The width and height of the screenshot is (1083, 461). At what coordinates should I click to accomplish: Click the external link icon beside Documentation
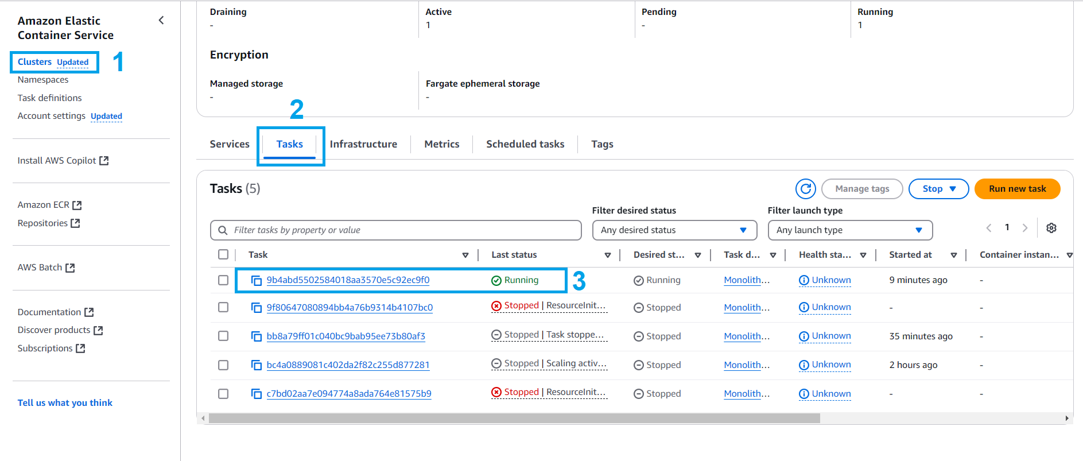click(89, 312)
